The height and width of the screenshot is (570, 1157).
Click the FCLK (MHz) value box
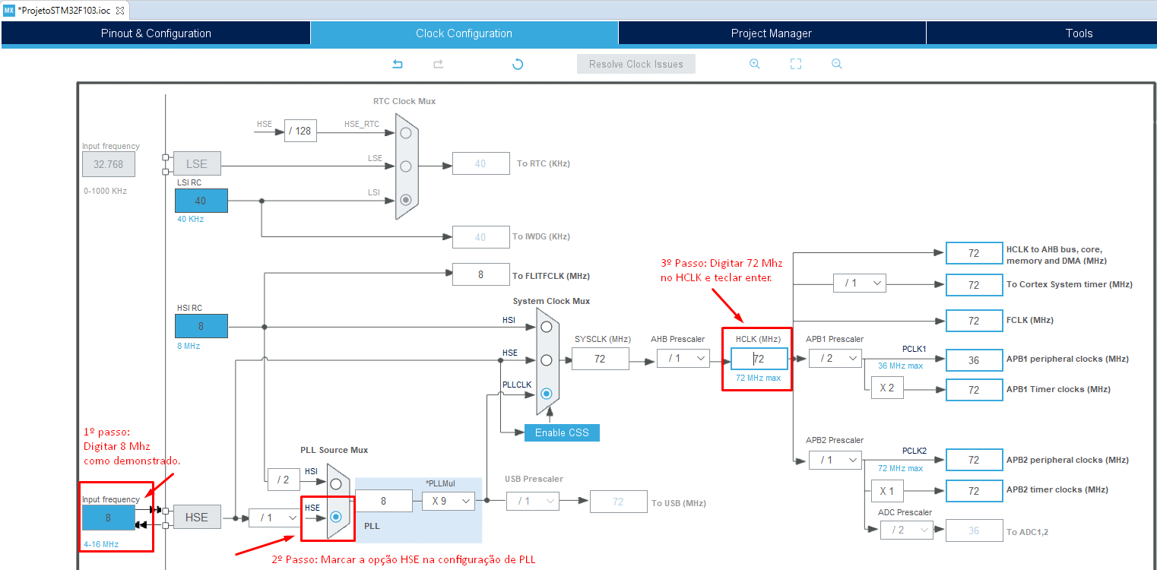(x=974, y=321)
